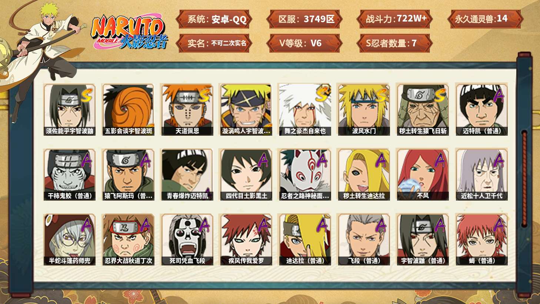Open the 宇智波鼬（普通）thumbnail

click(423, 239)
